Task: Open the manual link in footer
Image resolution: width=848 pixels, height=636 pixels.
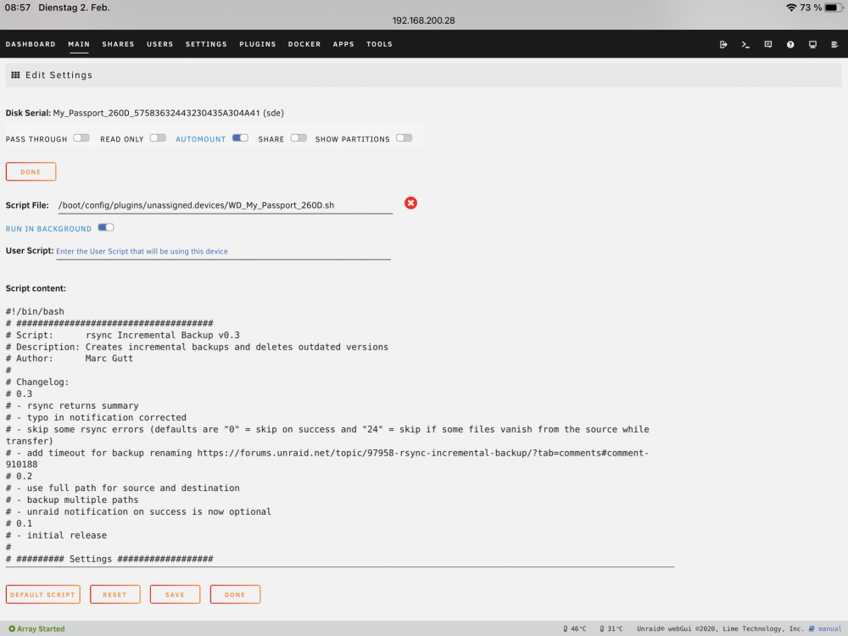Action: tap(829, 628)
